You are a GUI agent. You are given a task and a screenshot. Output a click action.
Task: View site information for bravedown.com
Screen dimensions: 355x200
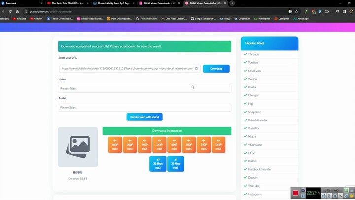[x=26, y=11]
